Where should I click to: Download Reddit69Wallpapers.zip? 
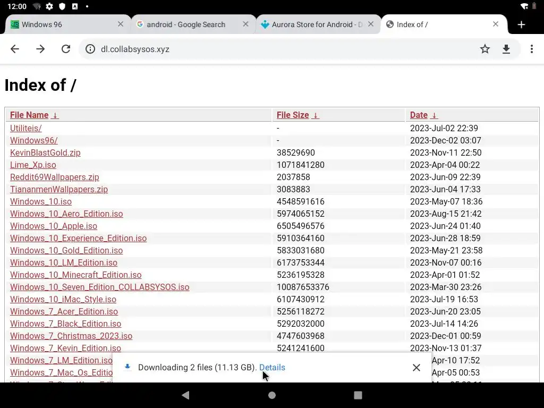tap(55, 177)
